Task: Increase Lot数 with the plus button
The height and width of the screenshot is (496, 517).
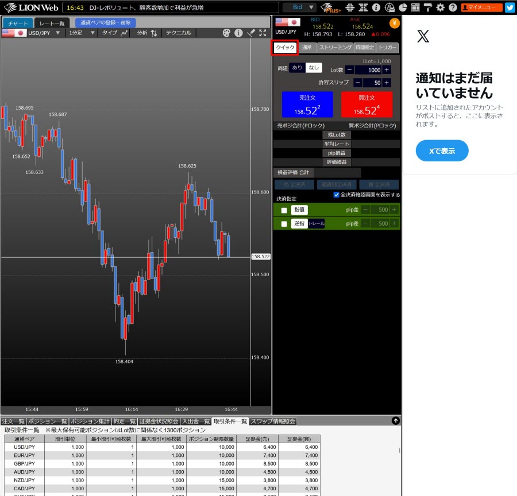Action: 387,70
